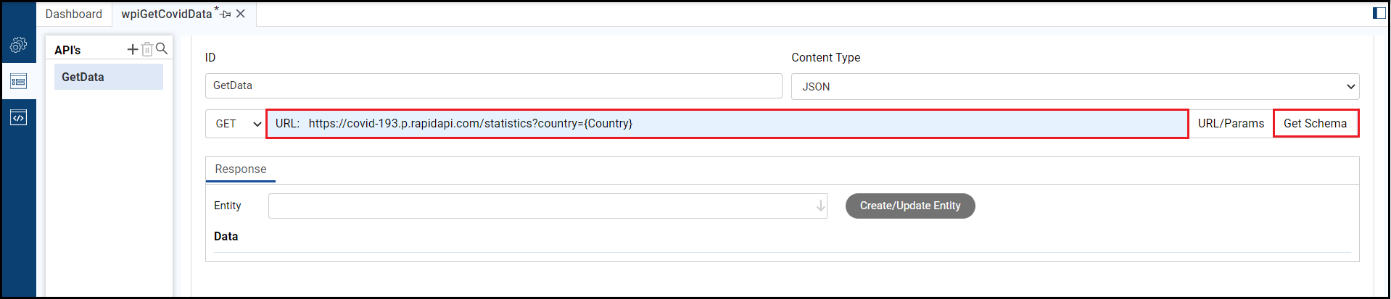
Task: Add a new API with the plus icon
Action: [x=133, y=49]
